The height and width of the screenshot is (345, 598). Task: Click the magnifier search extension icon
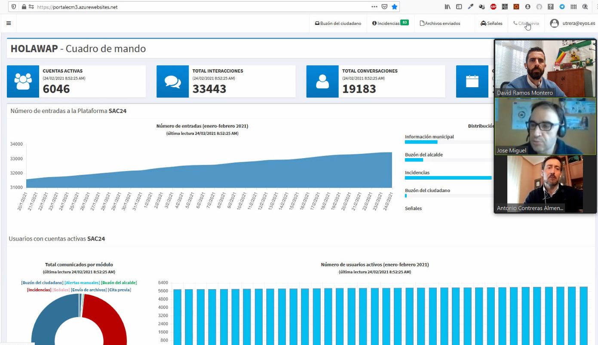585,7
